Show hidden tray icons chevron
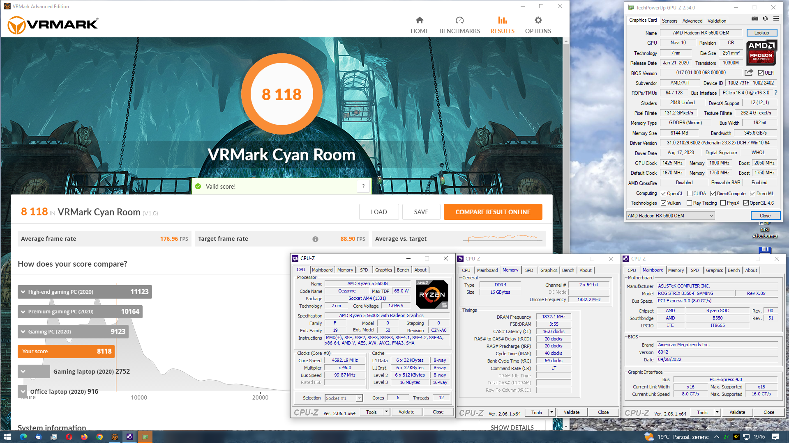Screen dimensions: 789x443 click(x=716, y=437)
